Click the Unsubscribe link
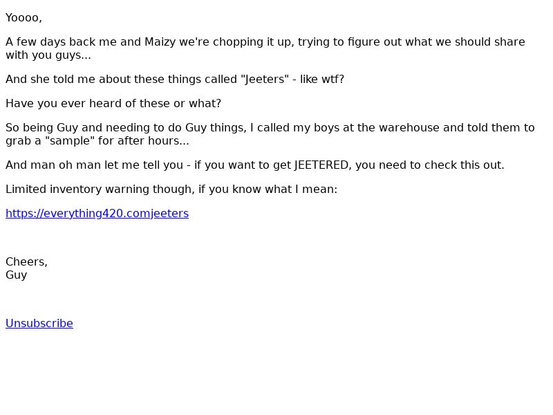Viewport: 553px width, 415px height. pos(39,323)
